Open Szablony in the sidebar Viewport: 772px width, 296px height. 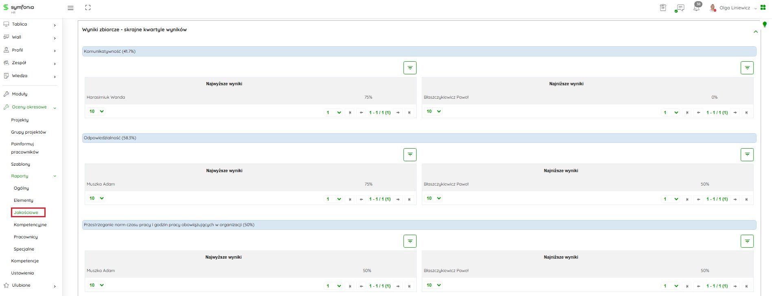point(20,164)
